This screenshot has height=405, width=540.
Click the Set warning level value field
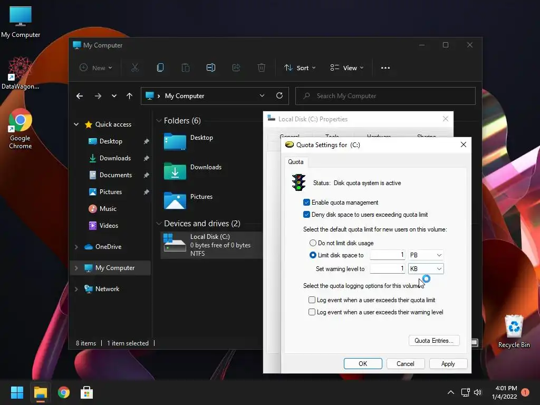(x=388, y=268)
